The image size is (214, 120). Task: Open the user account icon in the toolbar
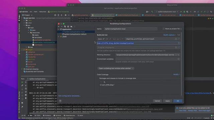click(x=147, y=12)
